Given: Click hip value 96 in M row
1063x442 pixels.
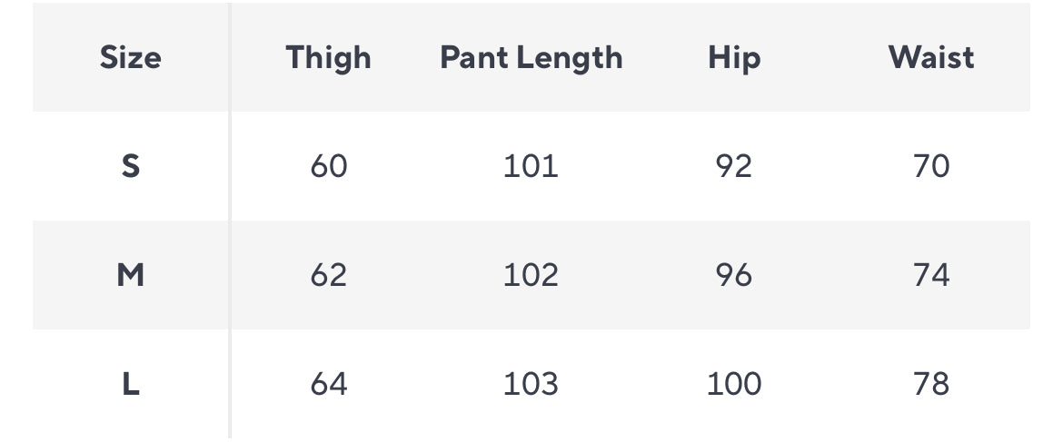Looking at the screenshot, I should [733, 275].
